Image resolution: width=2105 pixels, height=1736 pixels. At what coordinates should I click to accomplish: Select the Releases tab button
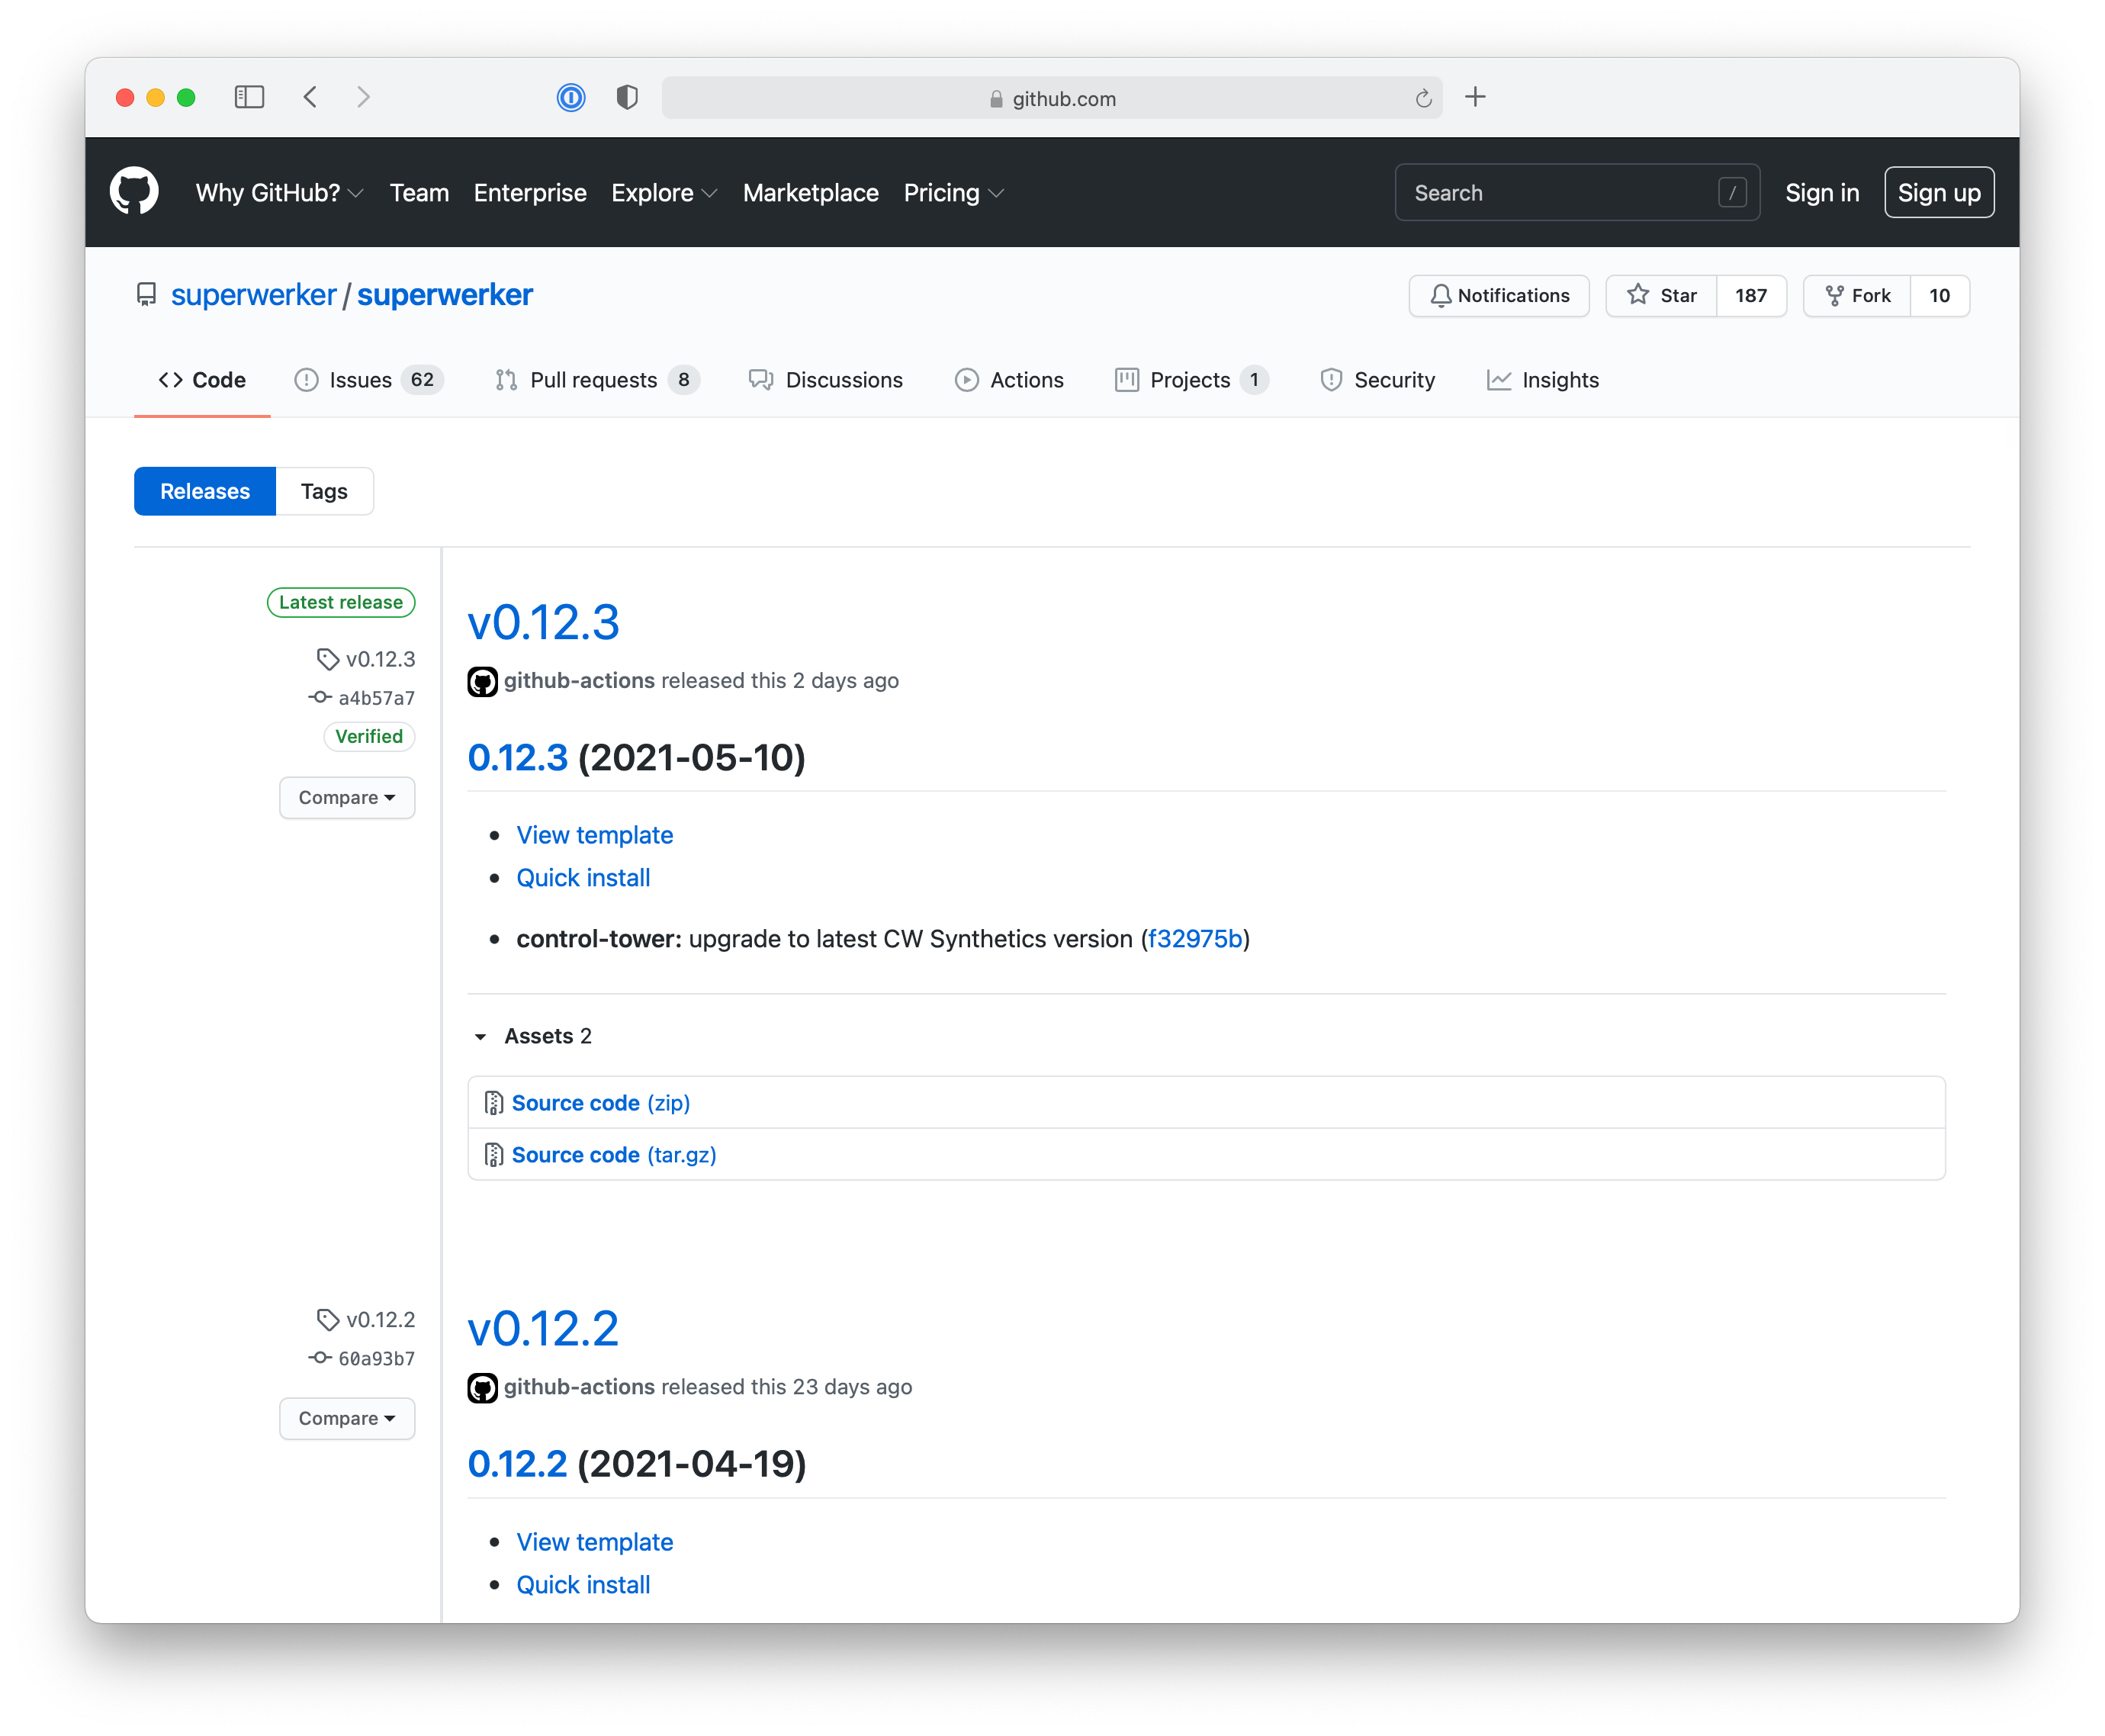point(205,491)
